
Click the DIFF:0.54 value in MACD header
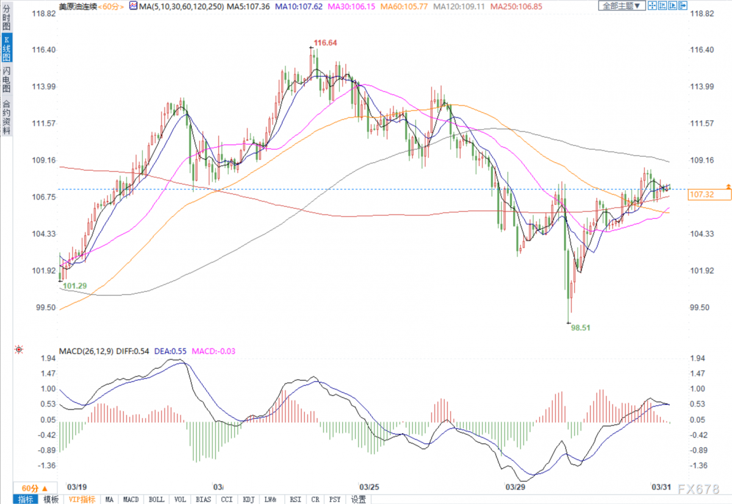[x=131, y=351]
